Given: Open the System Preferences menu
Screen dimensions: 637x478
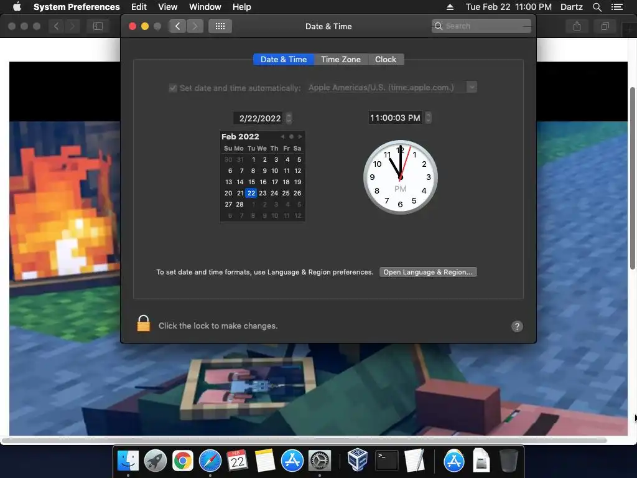Looking at the screenshot, I should tap(77, 7).
